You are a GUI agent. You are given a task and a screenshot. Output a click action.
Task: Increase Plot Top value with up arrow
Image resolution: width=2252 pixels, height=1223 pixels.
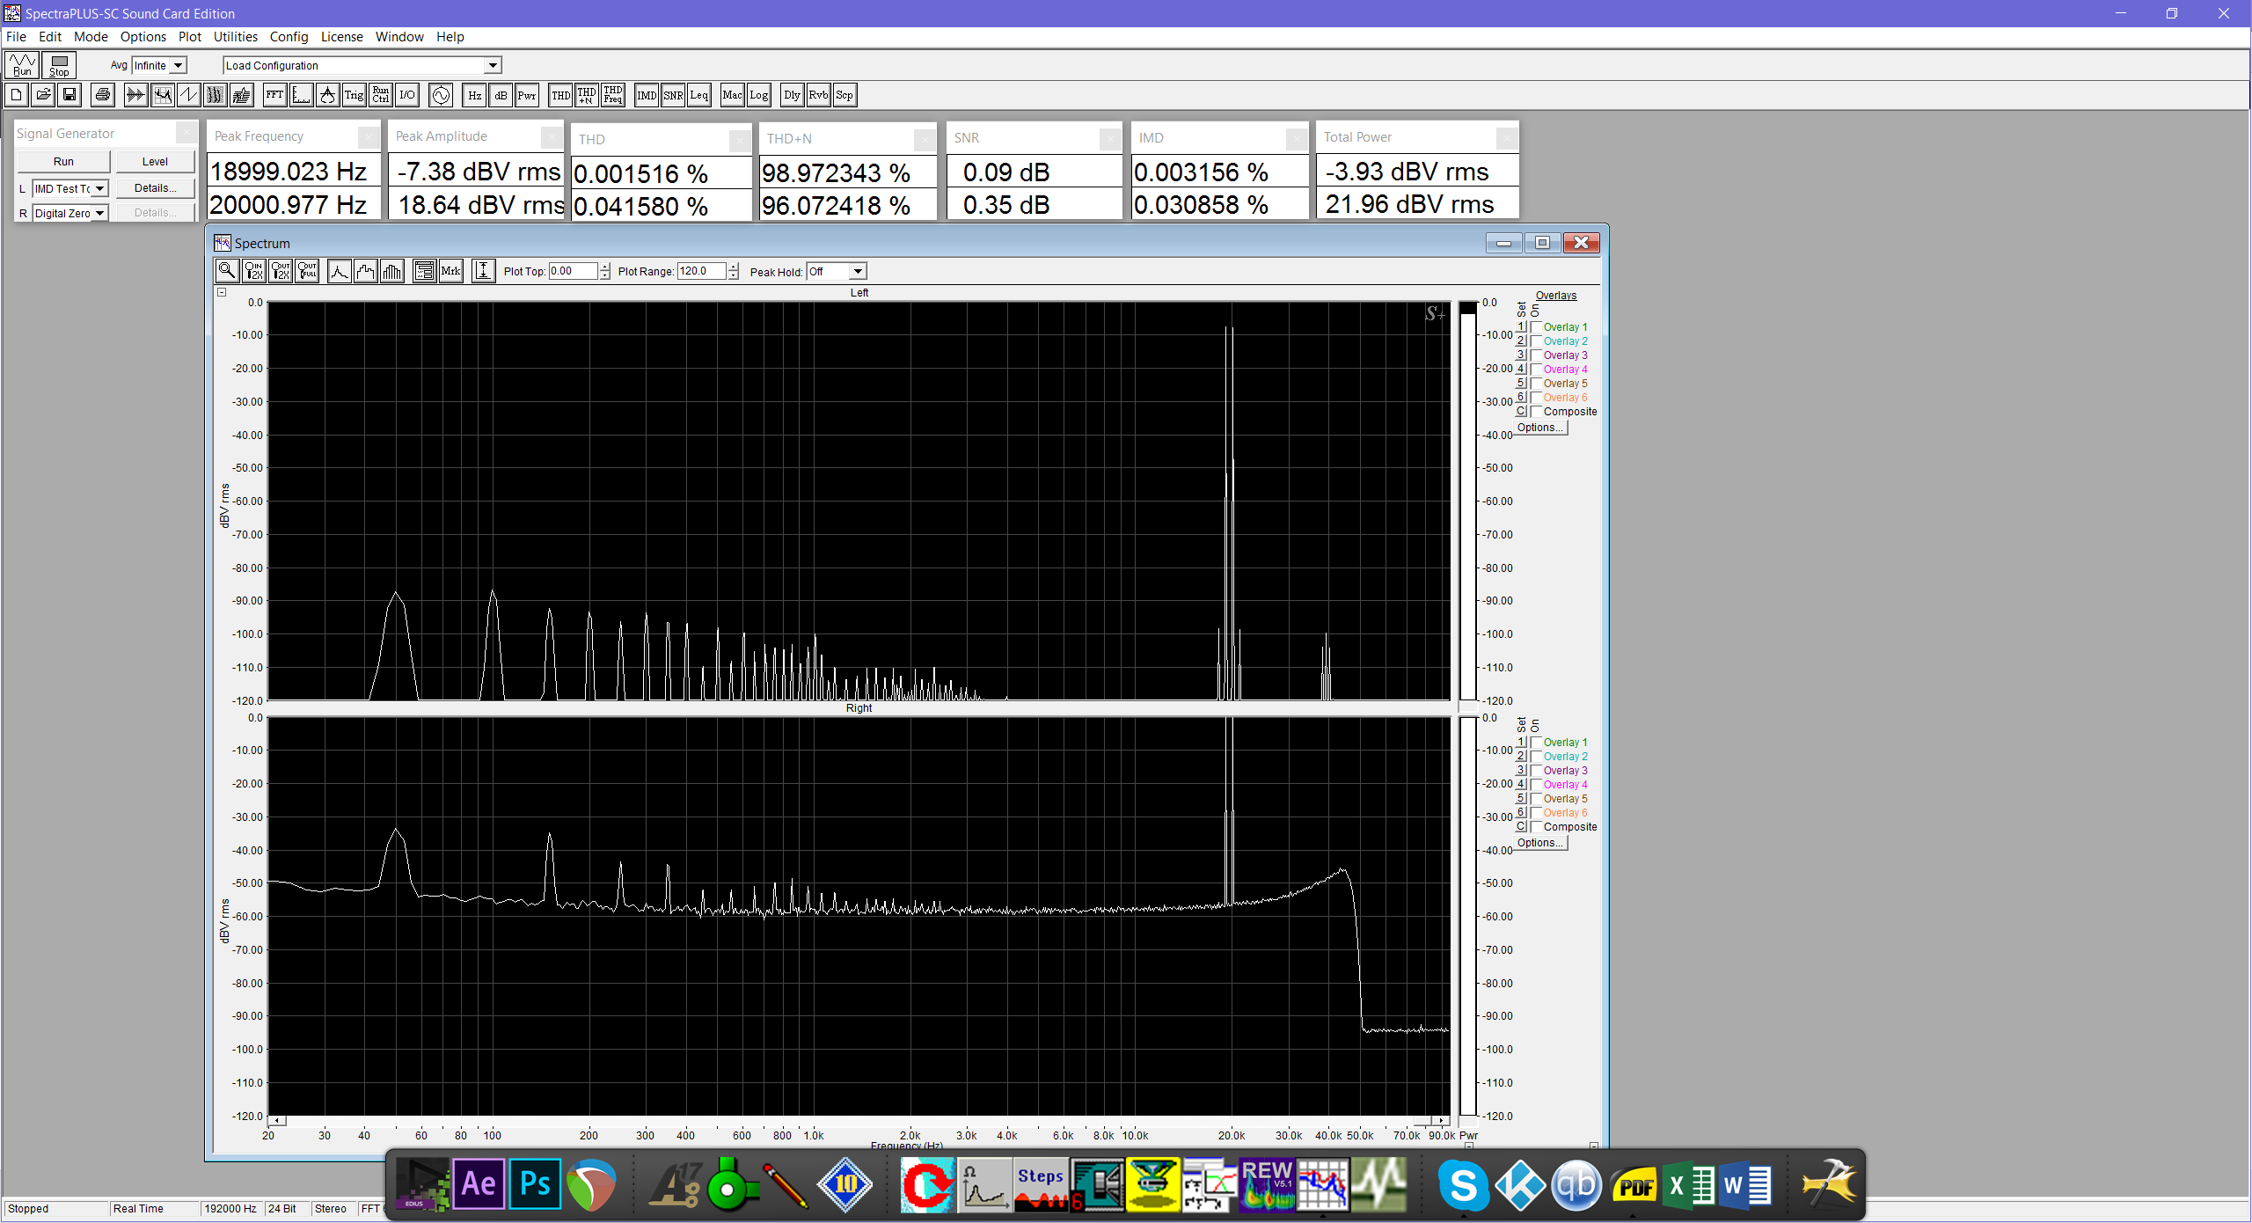coord(604,267)
